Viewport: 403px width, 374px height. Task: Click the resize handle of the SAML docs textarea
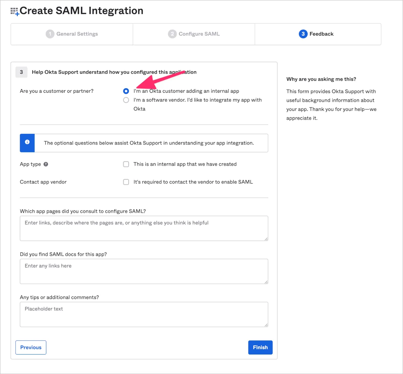coord(266,282)
